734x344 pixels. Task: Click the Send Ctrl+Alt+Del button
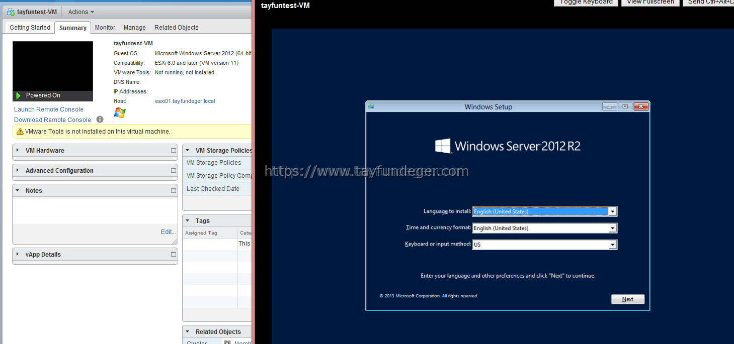[x=708, y=3]
